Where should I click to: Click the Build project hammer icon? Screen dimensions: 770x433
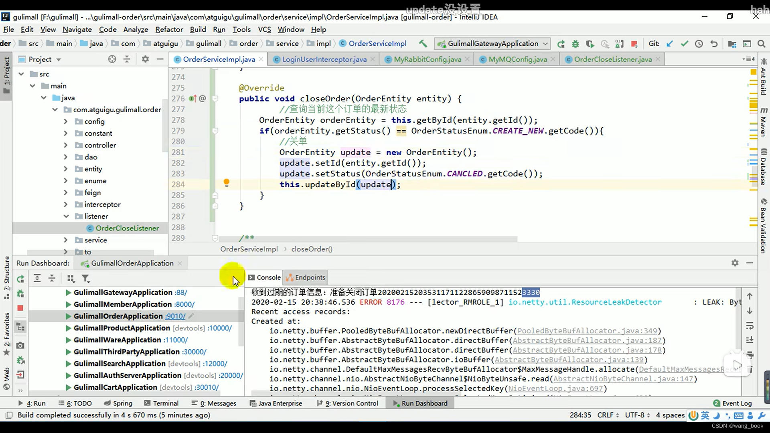pyautogui.click(x=423, y=43)
